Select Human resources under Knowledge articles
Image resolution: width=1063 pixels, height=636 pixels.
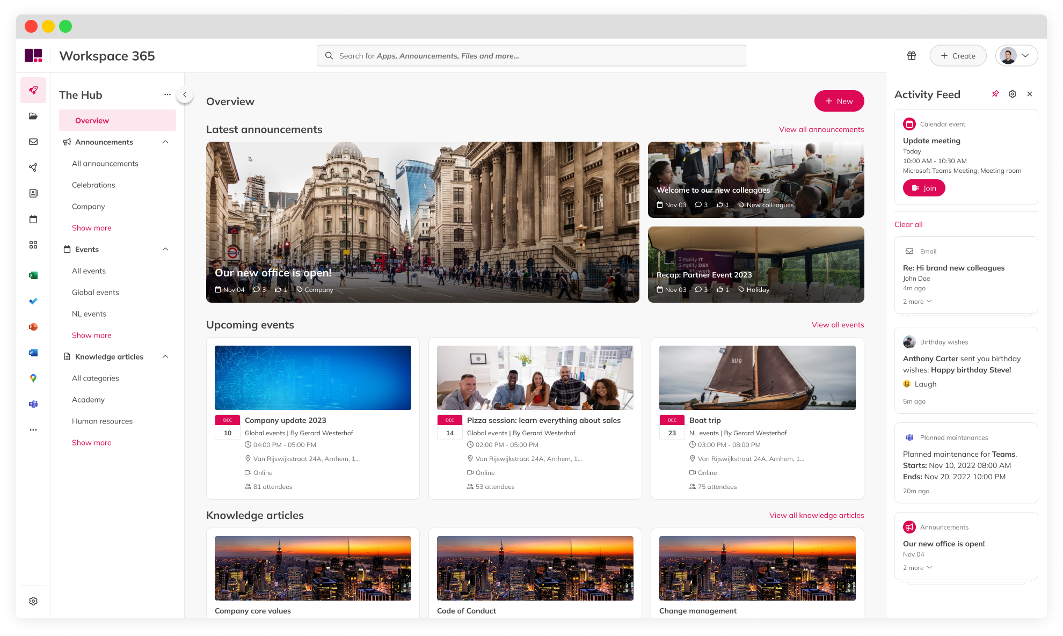click(102, 421)
